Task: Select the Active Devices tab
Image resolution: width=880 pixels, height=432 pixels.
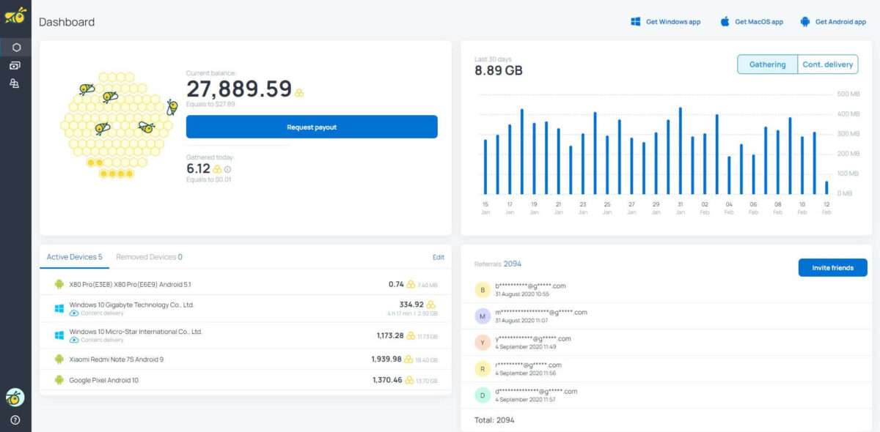Action: point(75,257)
